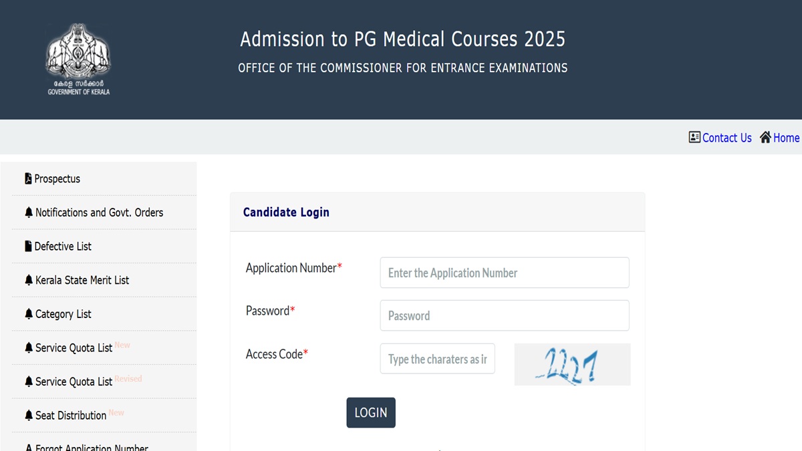Click the Application Number input field
Image resolution: width=802 pixels, height=451 pixels.
[x=504, y=273]
